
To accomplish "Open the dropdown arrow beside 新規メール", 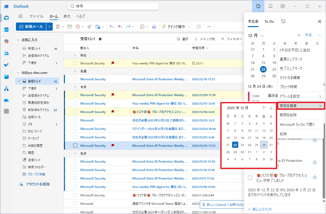I will pyautogui.click(x=50, y=27).
